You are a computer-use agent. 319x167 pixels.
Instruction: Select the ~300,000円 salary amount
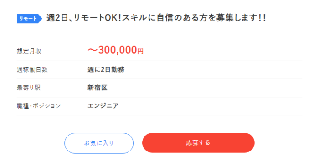[x=116, y=50]
